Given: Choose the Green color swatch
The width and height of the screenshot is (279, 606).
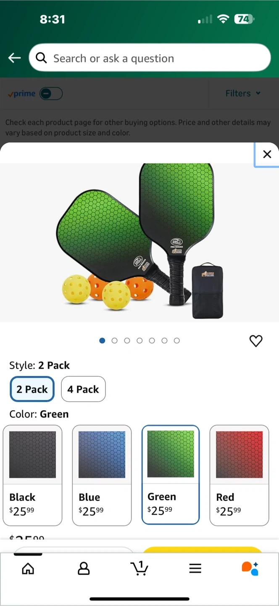Looking at the screenshot, I should tap(171, 475).
